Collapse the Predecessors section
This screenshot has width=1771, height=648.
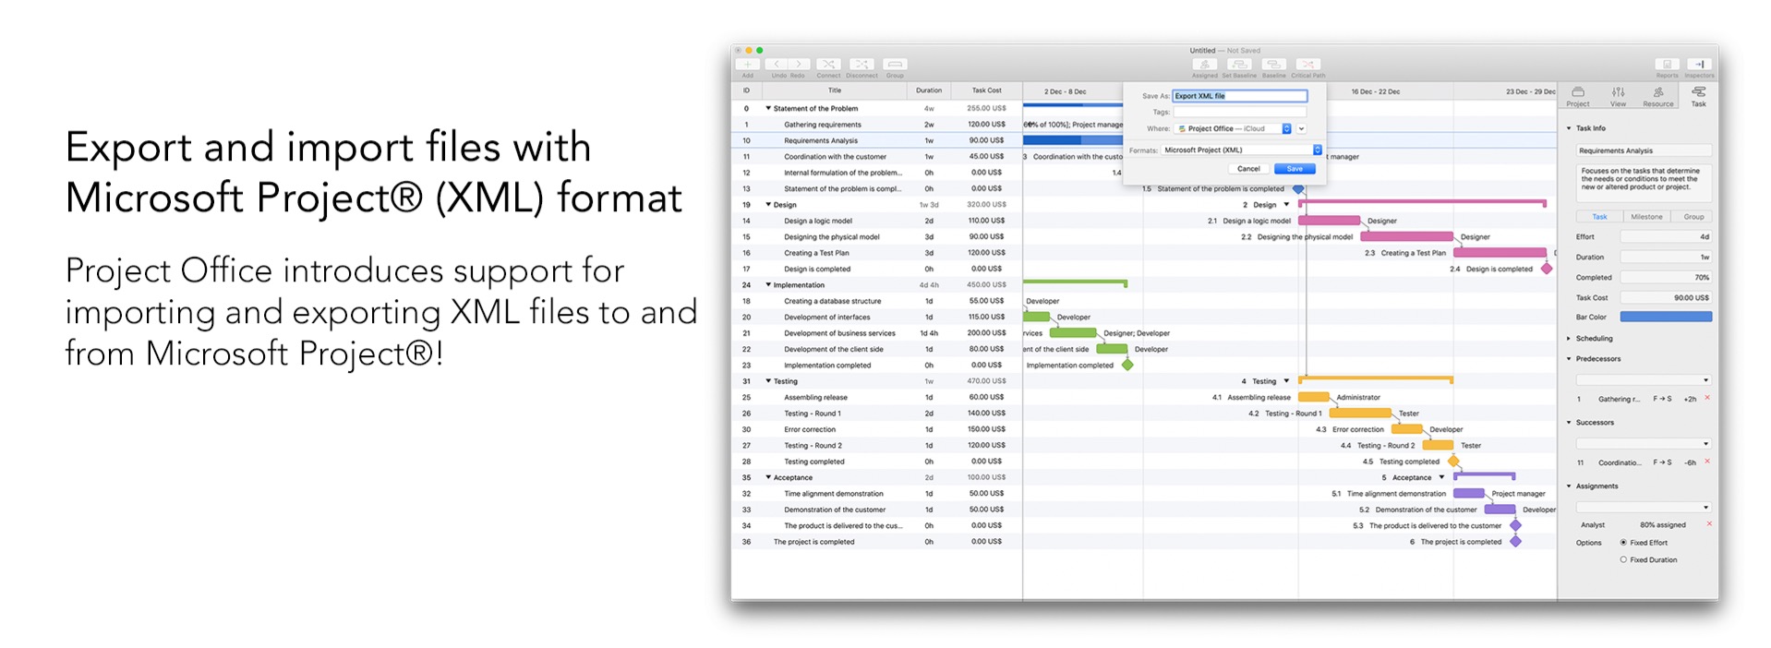point(1569,359)
